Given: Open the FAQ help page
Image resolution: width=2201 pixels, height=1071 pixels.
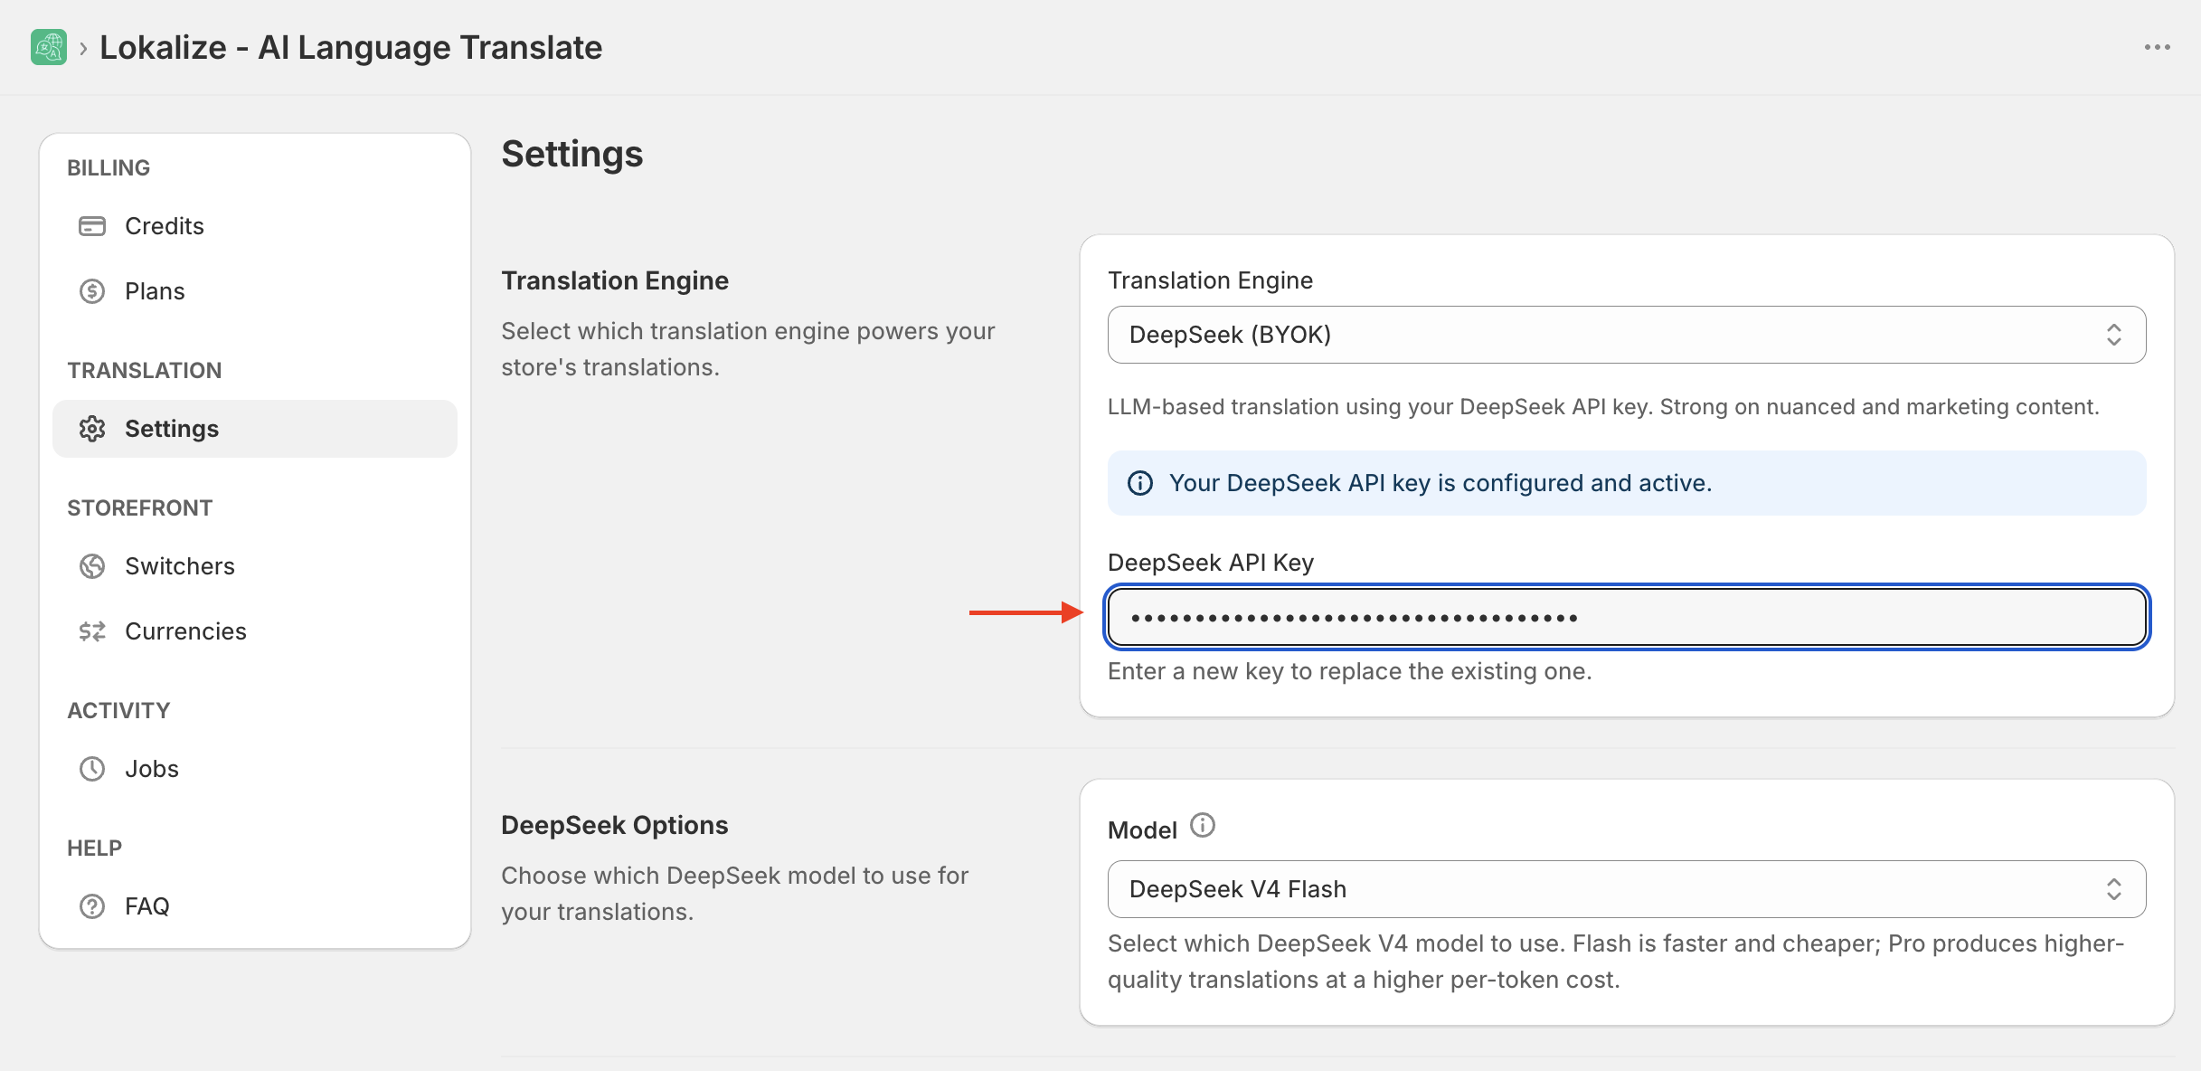Looking at the screenshot, I should (x=255, y=906).
